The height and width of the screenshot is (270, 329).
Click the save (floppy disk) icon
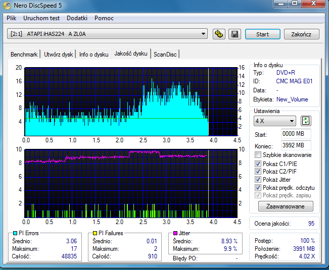click(234, 34)
